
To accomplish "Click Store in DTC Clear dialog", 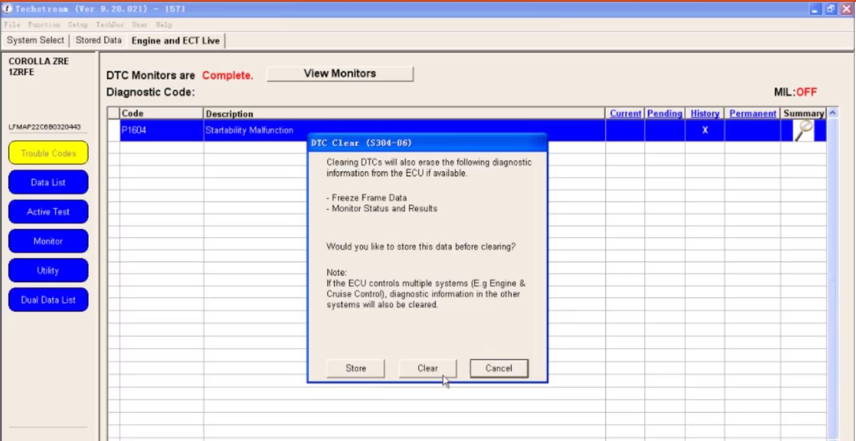I will pyautogui.click(x=356, y=368).
